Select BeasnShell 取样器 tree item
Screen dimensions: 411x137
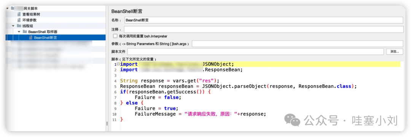[43, 31]
